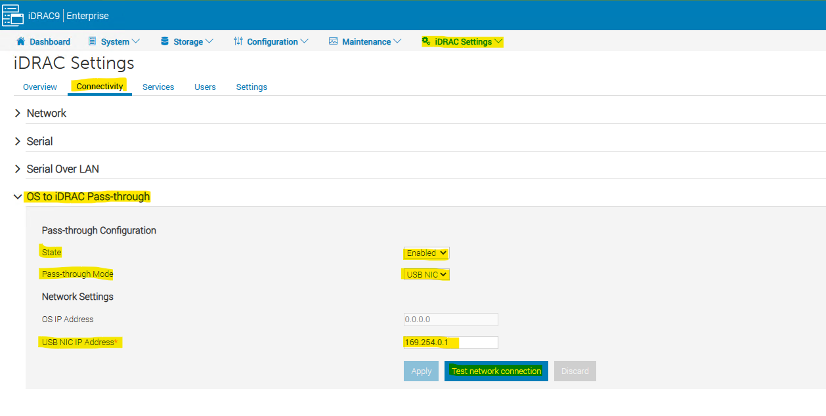Image resolution: width=826 pixels, height=416 pixels.
Task: Click the System menu server icon
Action: point(92,41)
